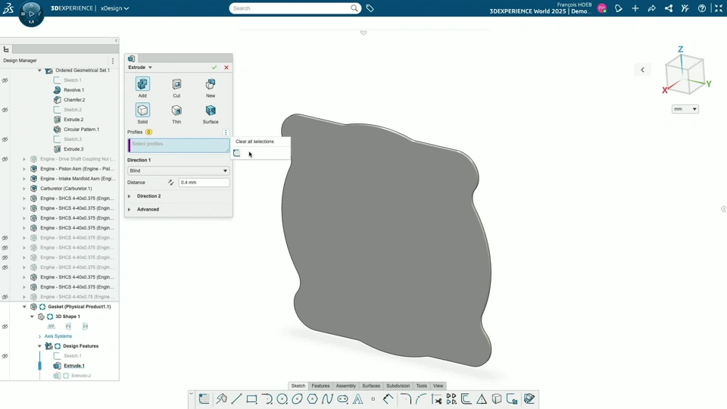Open the 3DEXPERIENCE compass
The image size is (727, 409).
(31, 14)
